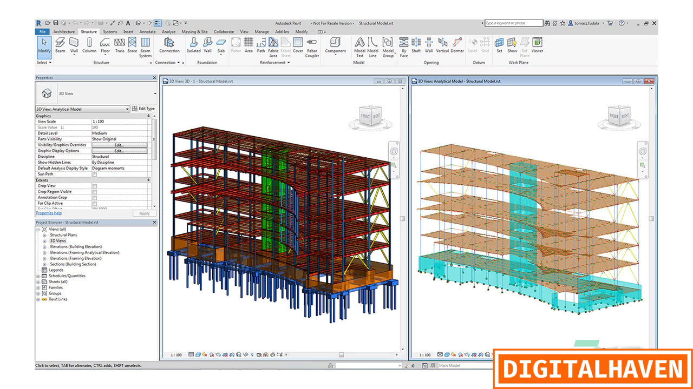
Task: Click the ViewCube in the 3D - 1 view
Action: 370,116
